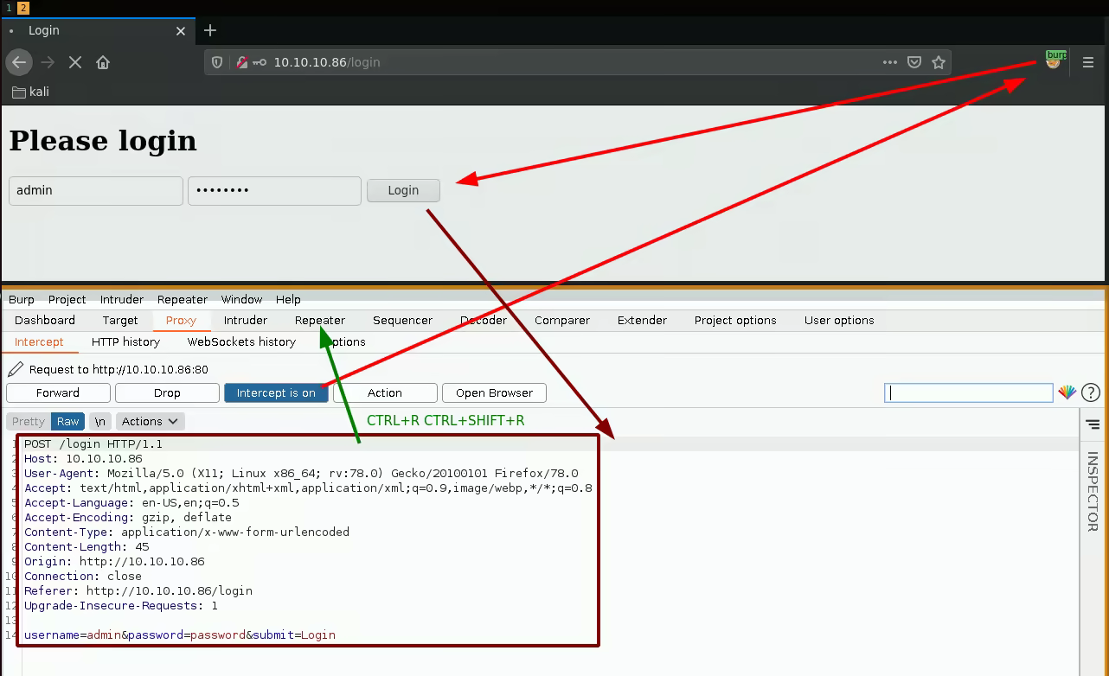
Task: Expand the Actions dropdown above the request
Action: coord(150,421)
